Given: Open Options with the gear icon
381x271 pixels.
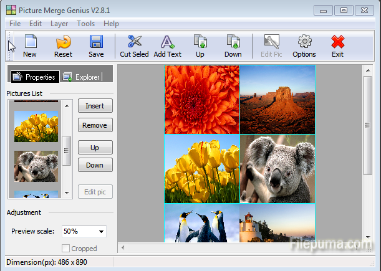Looking at the screenshot, I should pyautogui.click(x=304, y=45).
